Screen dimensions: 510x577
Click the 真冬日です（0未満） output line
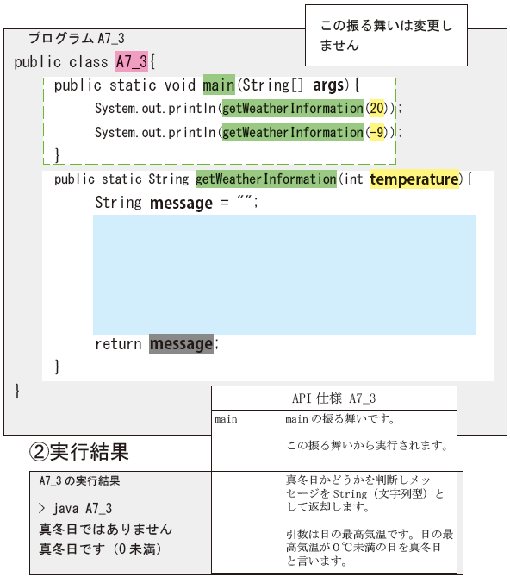coord(100,549)
